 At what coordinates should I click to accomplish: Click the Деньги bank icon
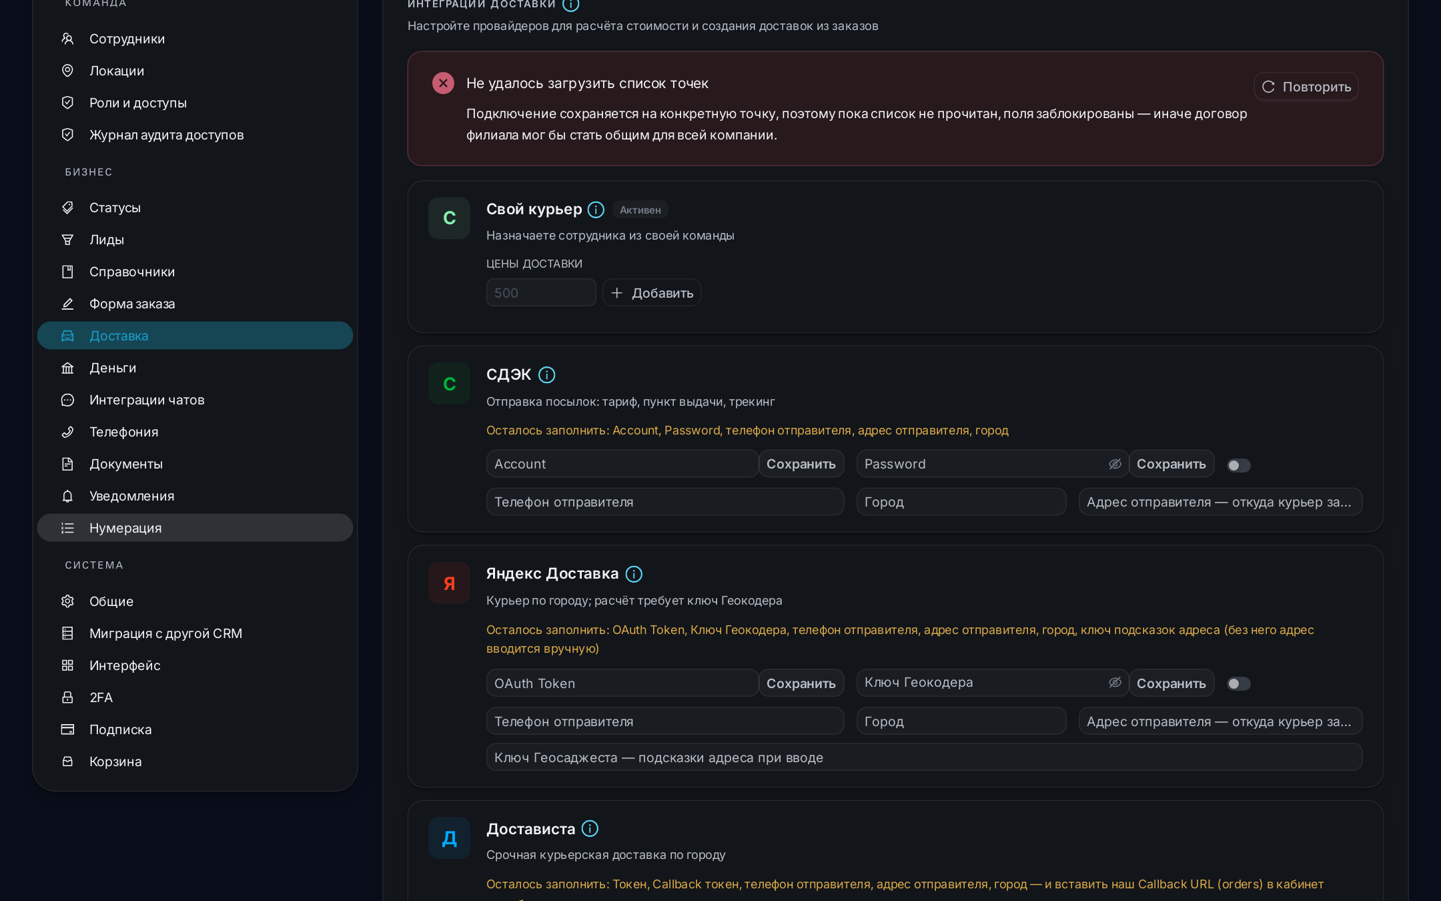click(x=67, y=368)
